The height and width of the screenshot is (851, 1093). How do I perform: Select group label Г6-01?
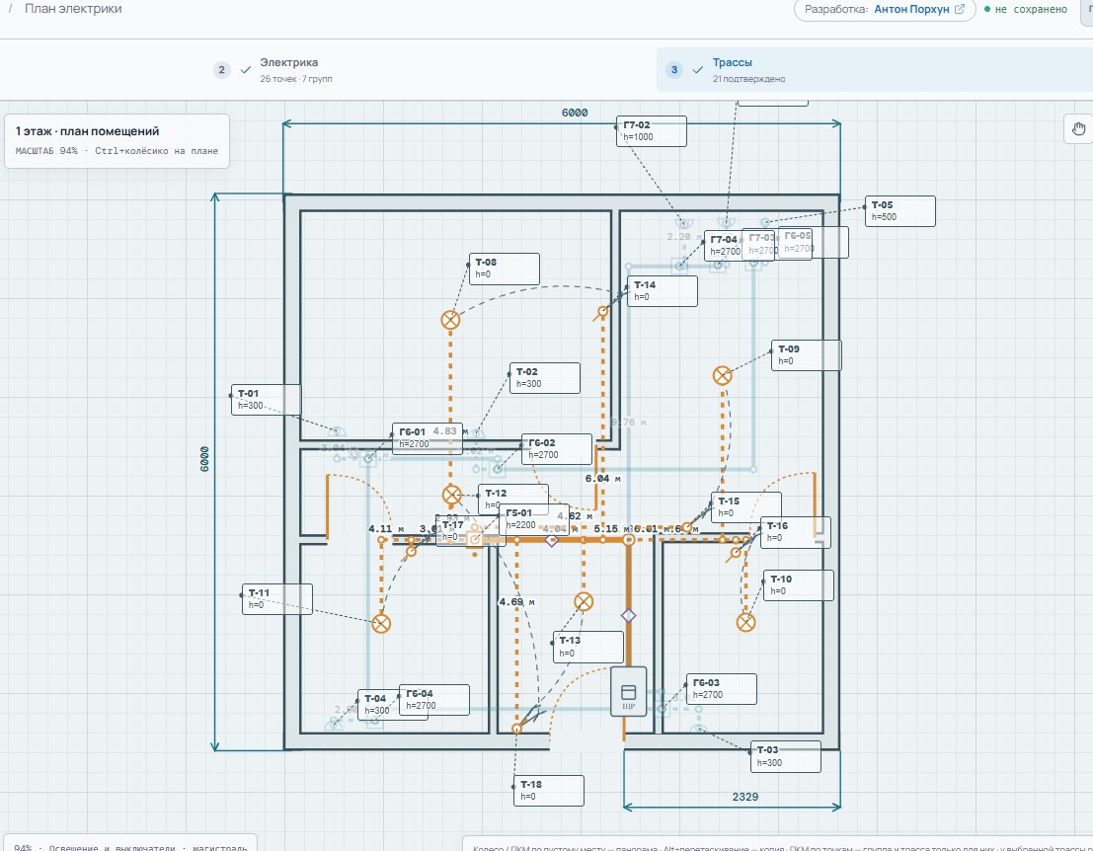(428, 438)
